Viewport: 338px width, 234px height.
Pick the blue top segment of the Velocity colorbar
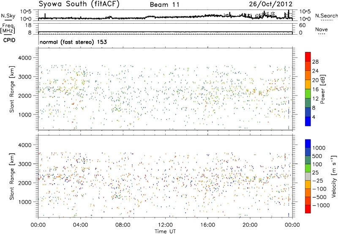tap(308, 144)
